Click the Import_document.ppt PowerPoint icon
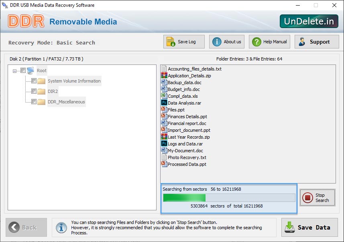Screen dimensions: 344x242 (164, 130)
